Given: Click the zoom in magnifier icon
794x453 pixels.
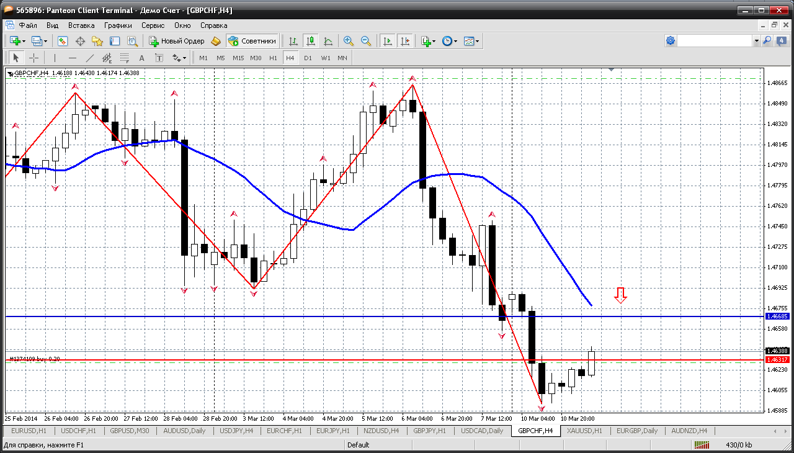Looking at the screenshot, I should pos(349,41).
